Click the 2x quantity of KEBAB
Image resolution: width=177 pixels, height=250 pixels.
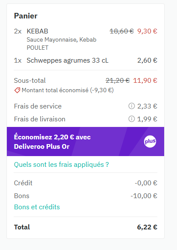point(18,31)
